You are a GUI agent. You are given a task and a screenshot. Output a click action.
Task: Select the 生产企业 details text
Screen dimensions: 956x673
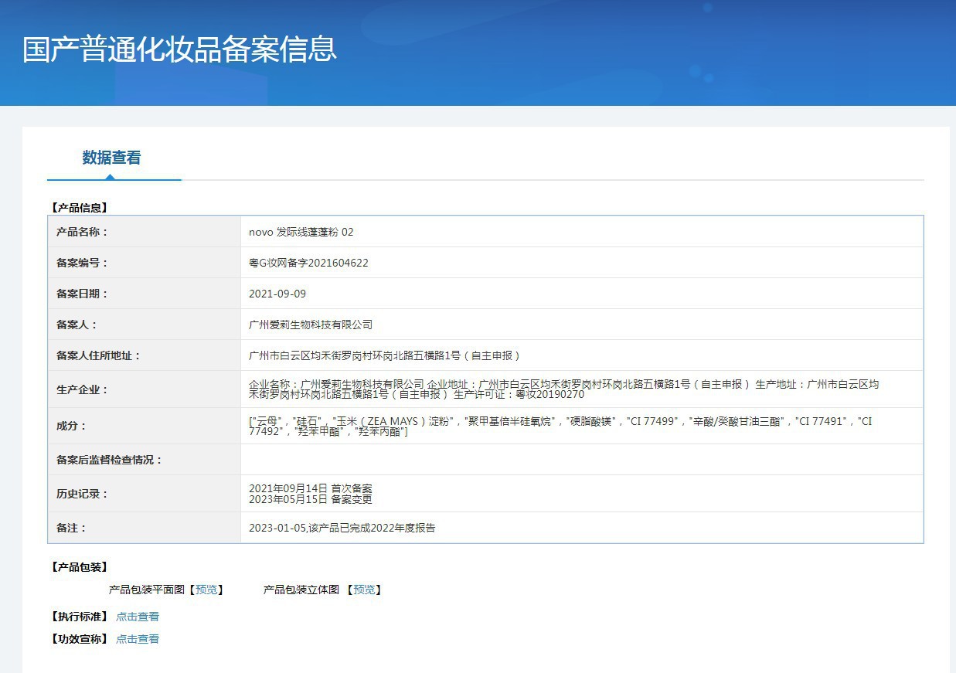click(563, 389)
